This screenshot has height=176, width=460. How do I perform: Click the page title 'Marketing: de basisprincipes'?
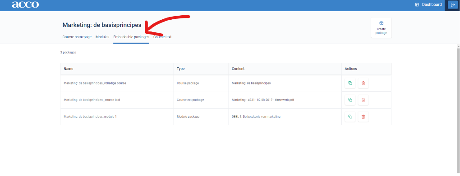click(x=102, y=25)
